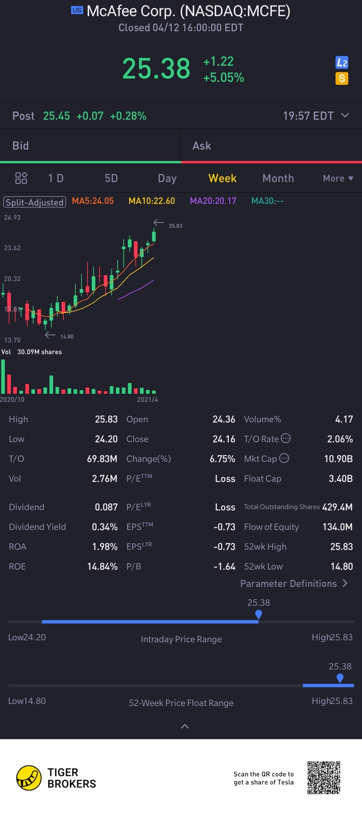
Task: Tap the MA5 indicator label
Action: coord(93,201)
